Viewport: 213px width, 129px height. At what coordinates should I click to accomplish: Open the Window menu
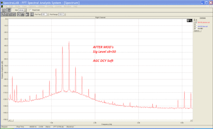pyautogui.click(x=67, y=6)
